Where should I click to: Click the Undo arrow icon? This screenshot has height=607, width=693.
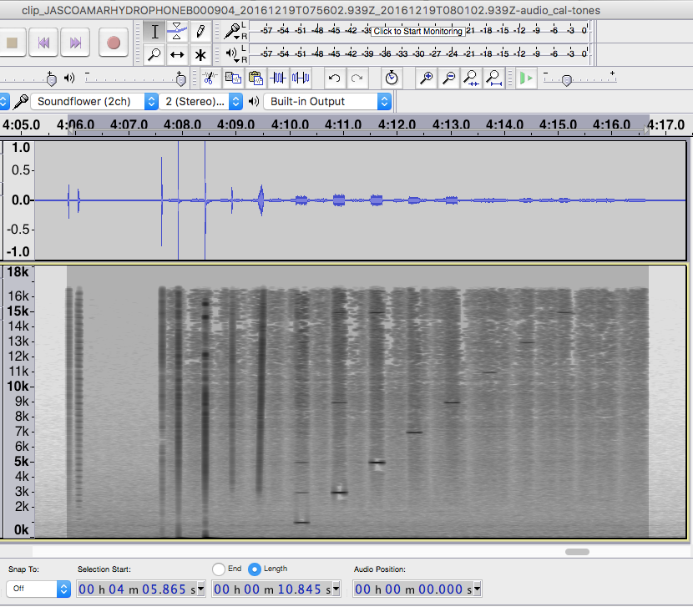click(334, 78)
